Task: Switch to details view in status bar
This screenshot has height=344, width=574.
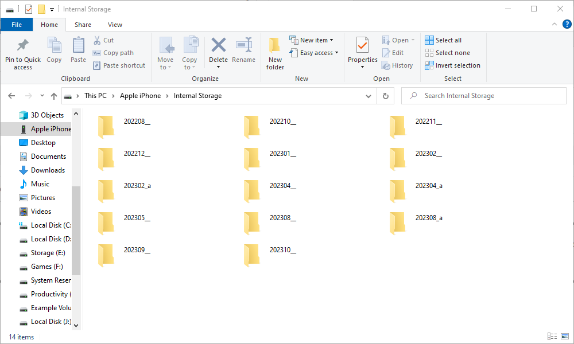Action: [x=552, y=337]
